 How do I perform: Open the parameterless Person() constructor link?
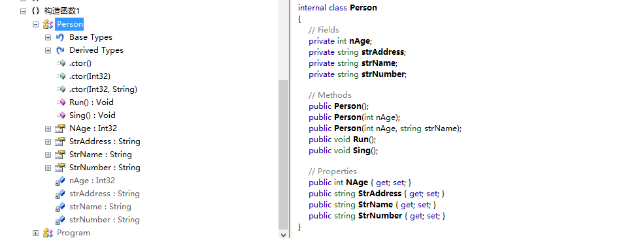(x=348, y=106)
